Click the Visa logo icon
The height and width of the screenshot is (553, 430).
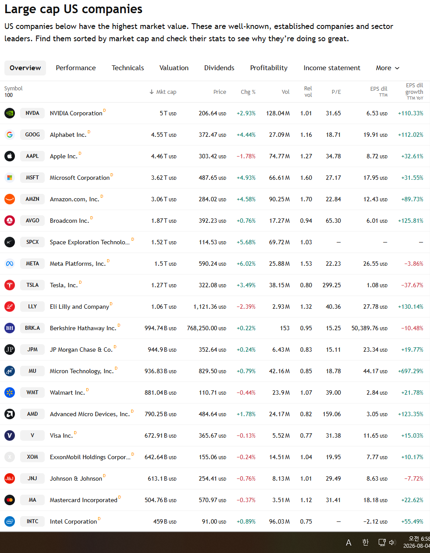click(10, 435)
